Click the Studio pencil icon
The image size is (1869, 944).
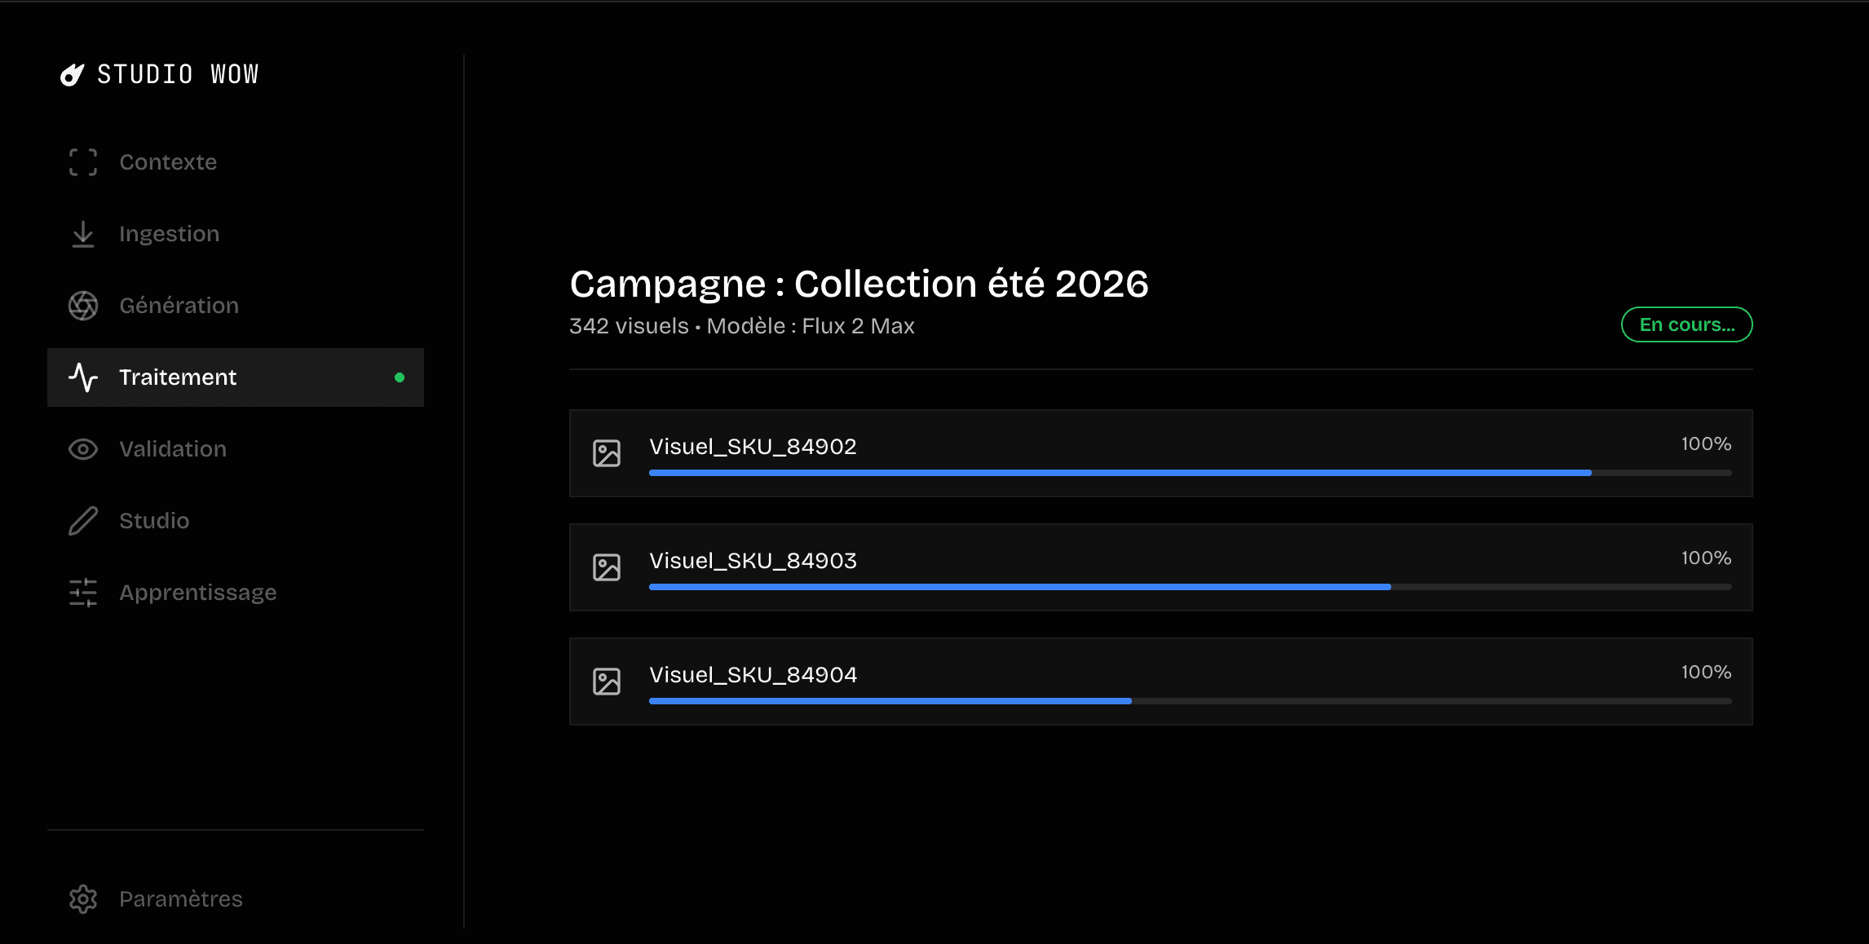pyautogui.click(x=83, y=521)
